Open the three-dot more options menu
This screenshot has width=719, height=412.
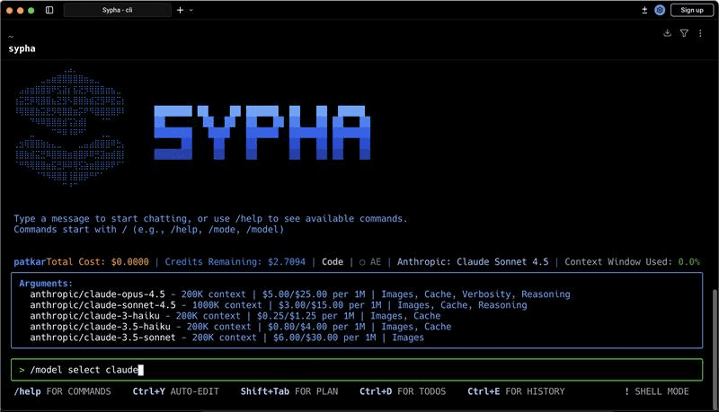(700, 33)
